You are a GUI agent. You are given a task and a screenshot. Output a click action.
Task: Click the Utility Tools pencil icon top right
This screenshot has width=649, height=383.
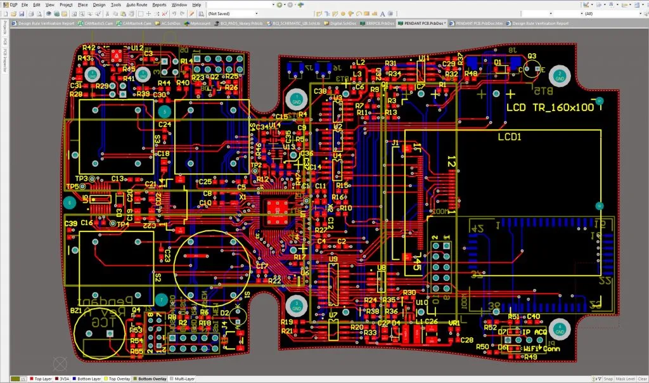click(x=586, y=4)
